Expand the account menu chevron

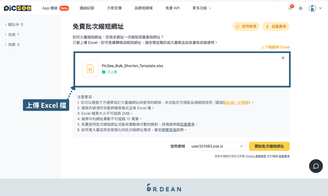pyautogui.click(x=320, y=8)
